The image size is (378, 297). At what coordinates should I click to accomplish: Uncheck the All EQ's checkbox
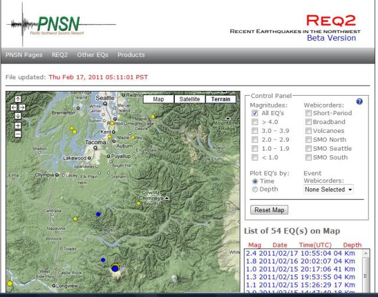pos(255,113)
